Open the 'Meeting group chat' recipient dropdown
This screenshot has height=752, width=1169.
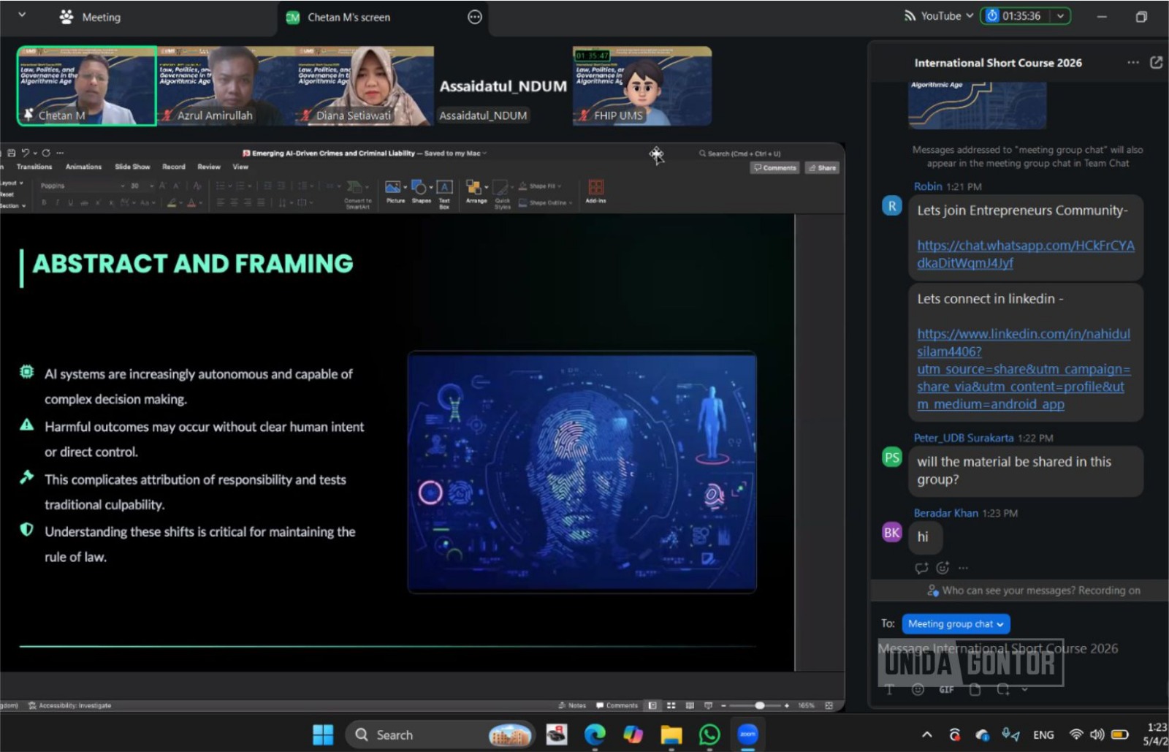[956, 624]
